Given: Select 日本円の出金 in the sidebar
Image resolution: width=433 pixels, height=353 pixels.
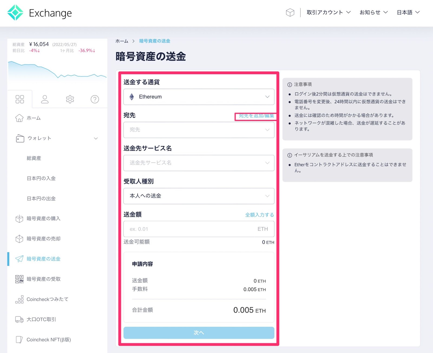Looking at the screenshot, I should pos(41,199).
